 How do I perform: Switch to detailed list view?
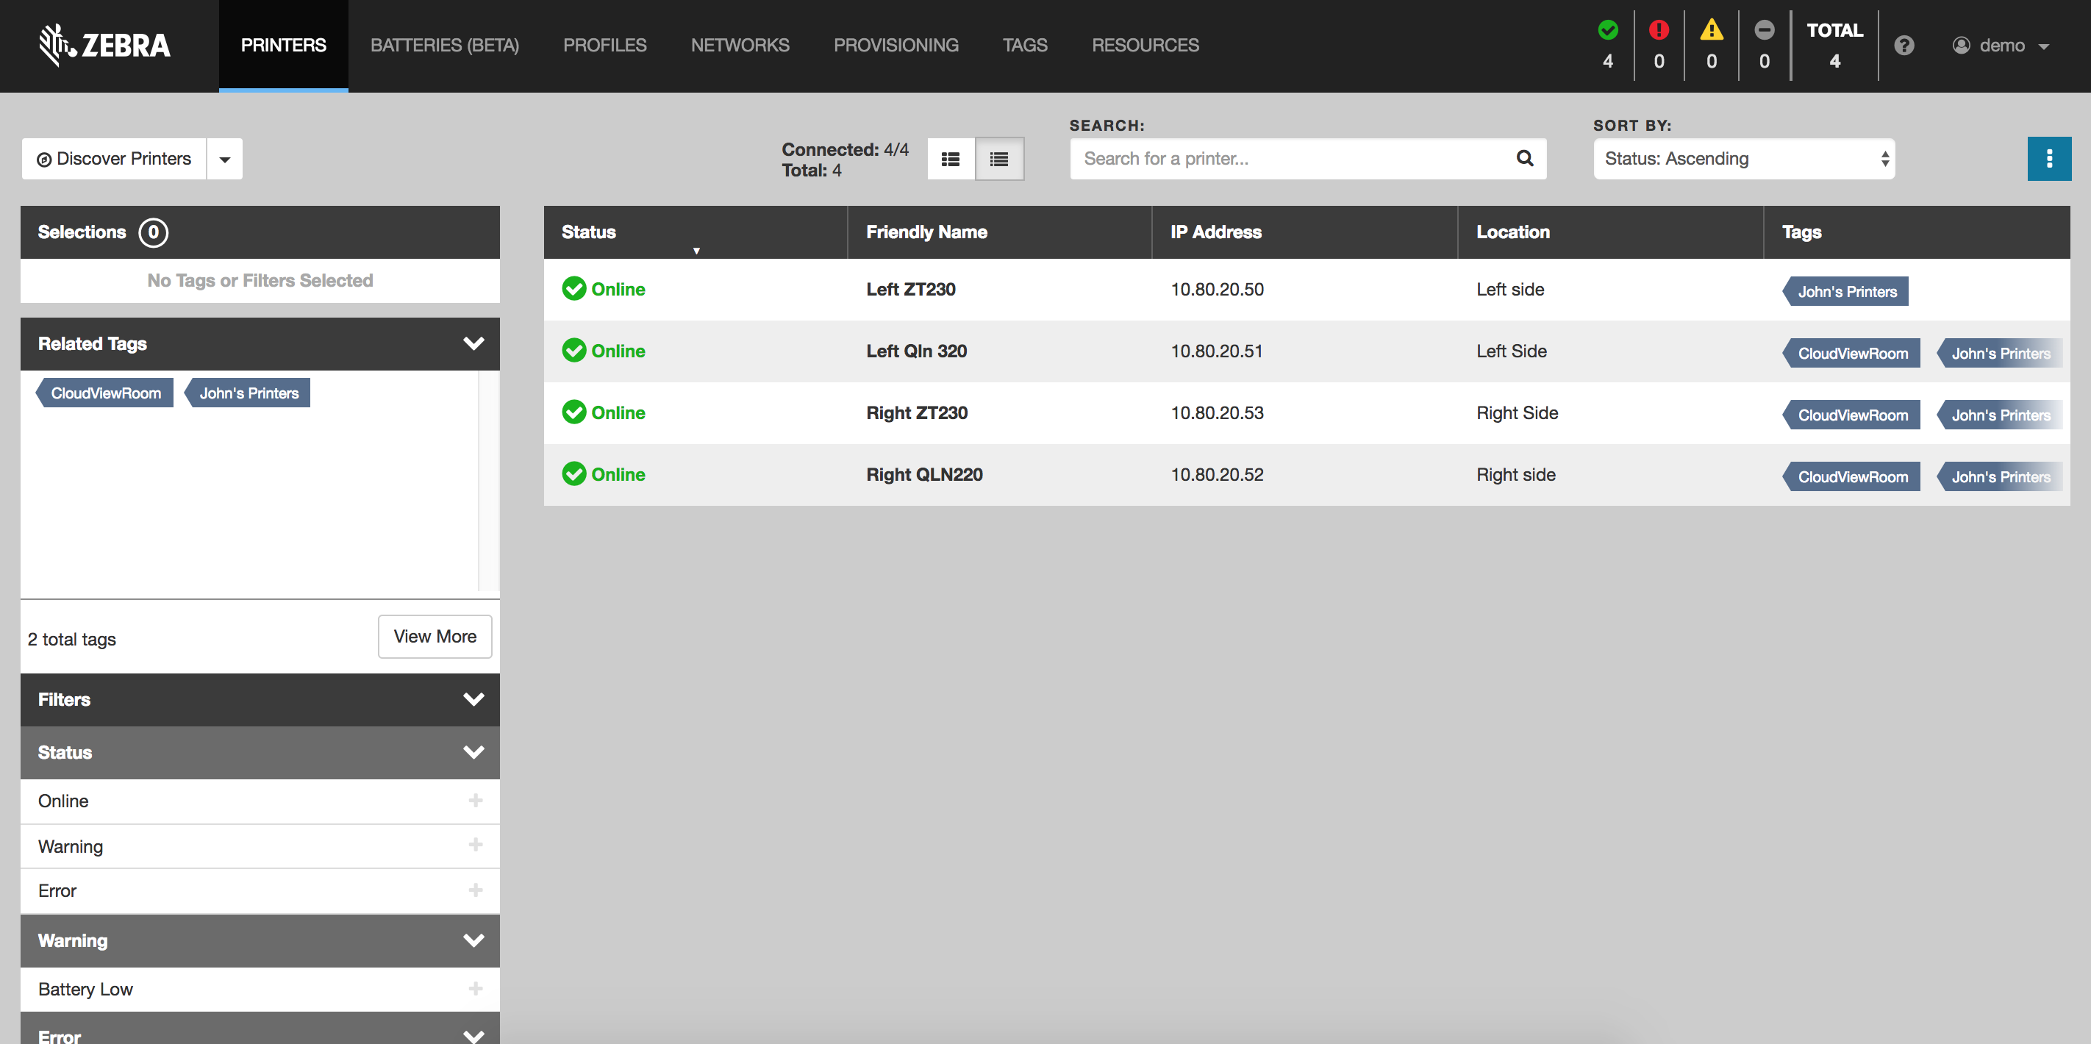[951, 159]
